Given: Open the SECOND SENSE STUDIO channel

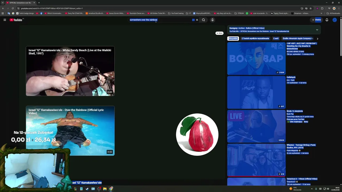Looking at the screenshot, I should [295, 51].
